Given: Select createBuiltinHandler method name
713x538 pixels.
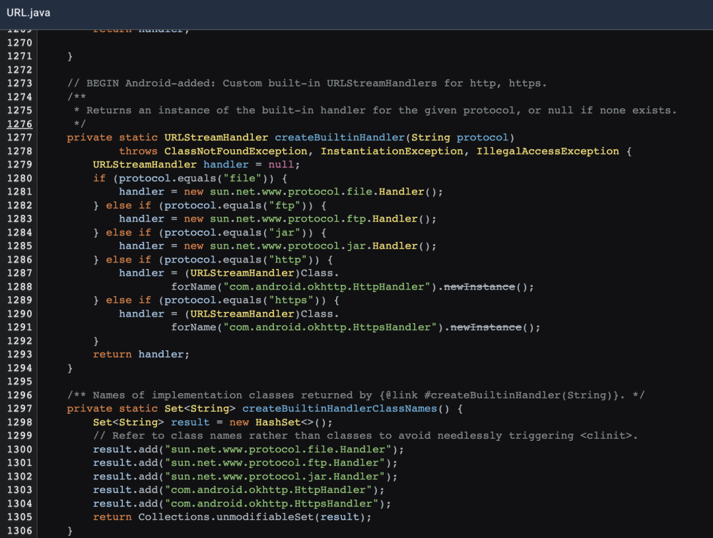Looking at the screenshot, I should [340, 137].
